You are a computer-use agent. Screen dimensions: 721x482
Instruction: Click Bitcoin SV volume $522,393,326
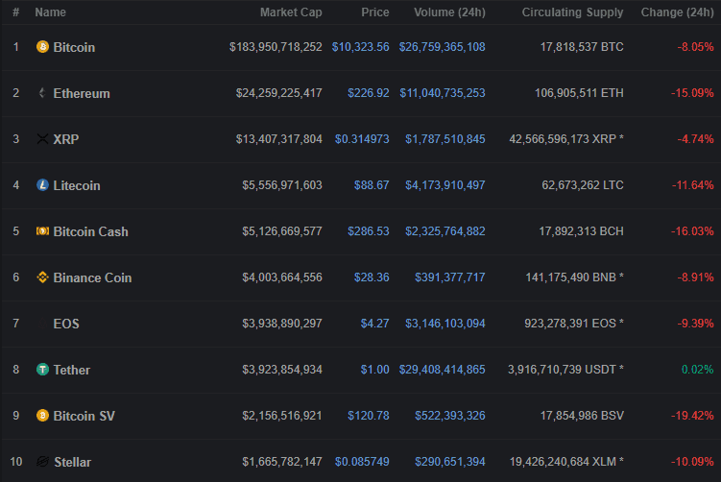tap(449, 416)
